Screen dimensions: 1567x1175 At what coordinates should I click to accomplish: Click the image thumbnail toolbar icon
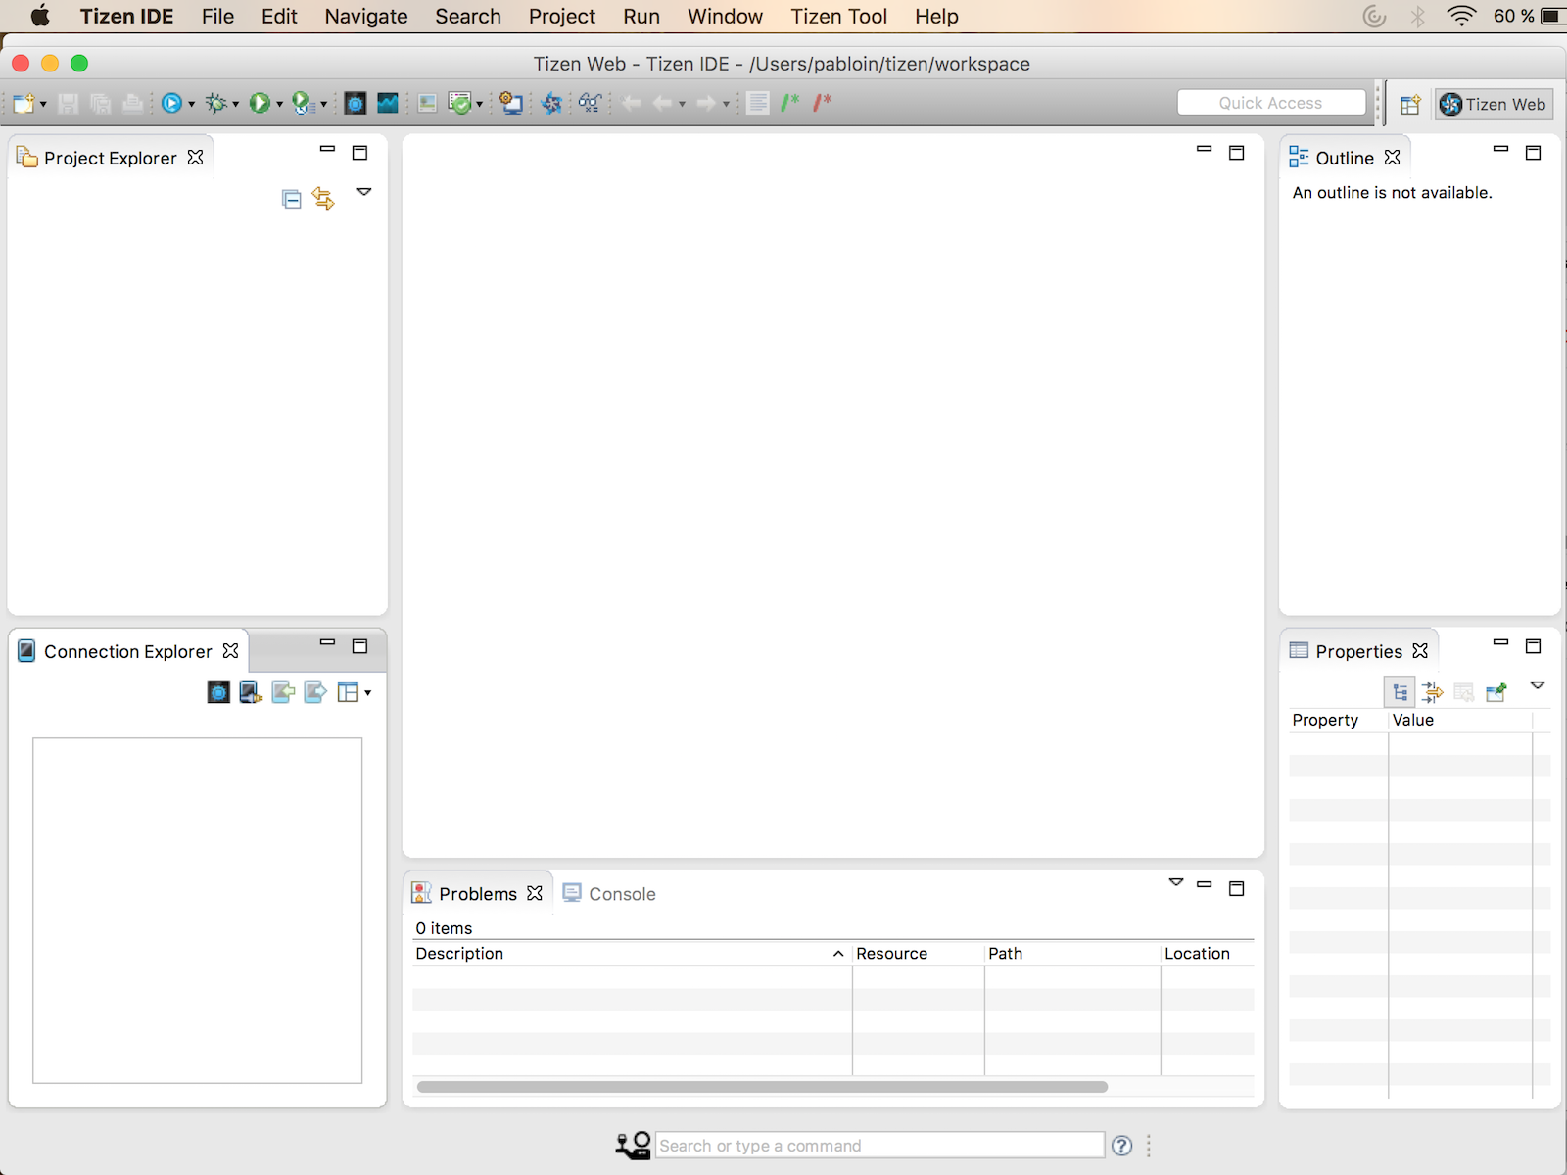tap(428, 103)
